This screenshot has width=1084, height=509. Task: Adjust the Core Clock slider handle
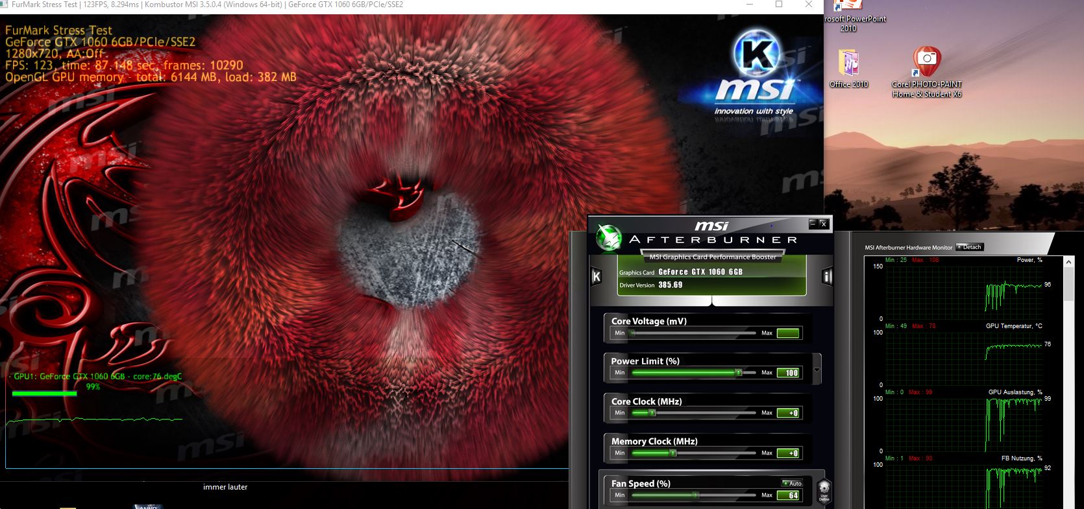pos(652,412)
